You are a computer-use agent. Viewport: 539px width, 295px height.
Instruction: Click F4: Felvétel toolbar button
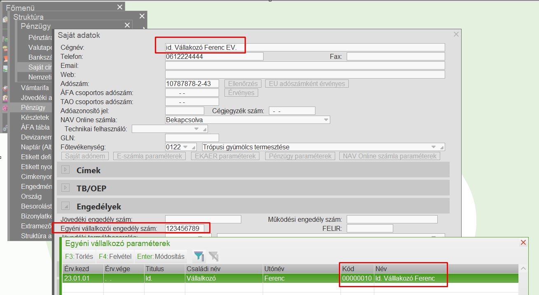(115, 256)
